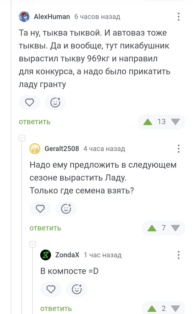Open emoji reactions for ZondaX's comment
Viewport: 193px width, 314px height.
(x=76, y=289)
